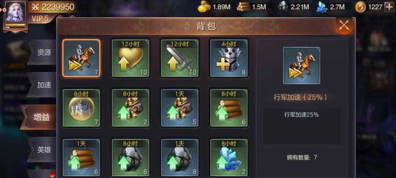
Task: Select the 1-day wood production boost
Action: (82, 158)
